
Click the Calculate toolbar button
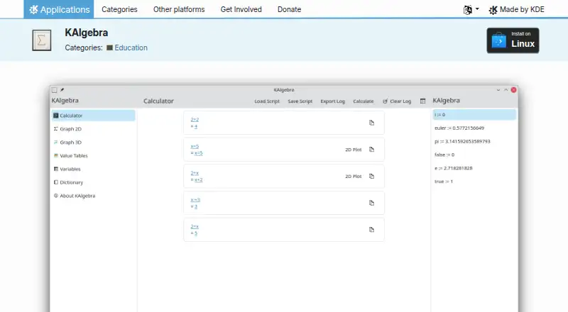[364, 101]
